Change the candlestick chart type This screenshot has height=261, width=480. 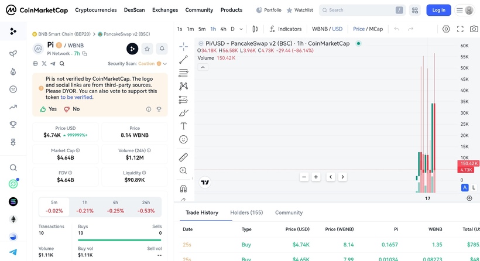click(255, 29)
